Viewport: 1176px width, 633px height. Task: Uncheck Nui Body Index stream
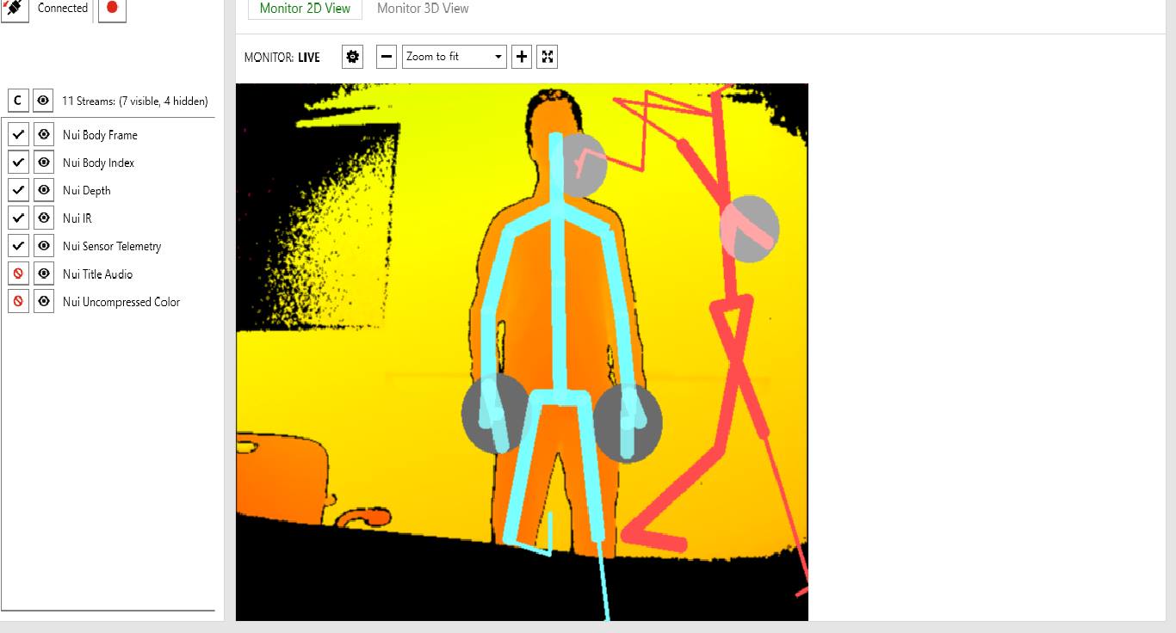coord(18,163)
